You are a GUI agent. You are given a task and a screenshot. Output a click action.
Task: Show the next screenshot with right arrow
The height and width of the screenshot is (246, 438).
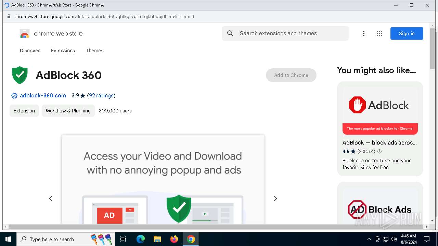pyautogui.click(x=275, y=199)
